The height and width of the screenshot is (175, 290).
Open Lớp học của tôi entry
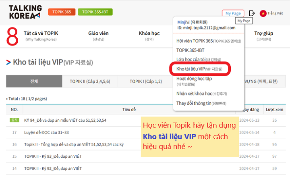click(x=199, y=59)
